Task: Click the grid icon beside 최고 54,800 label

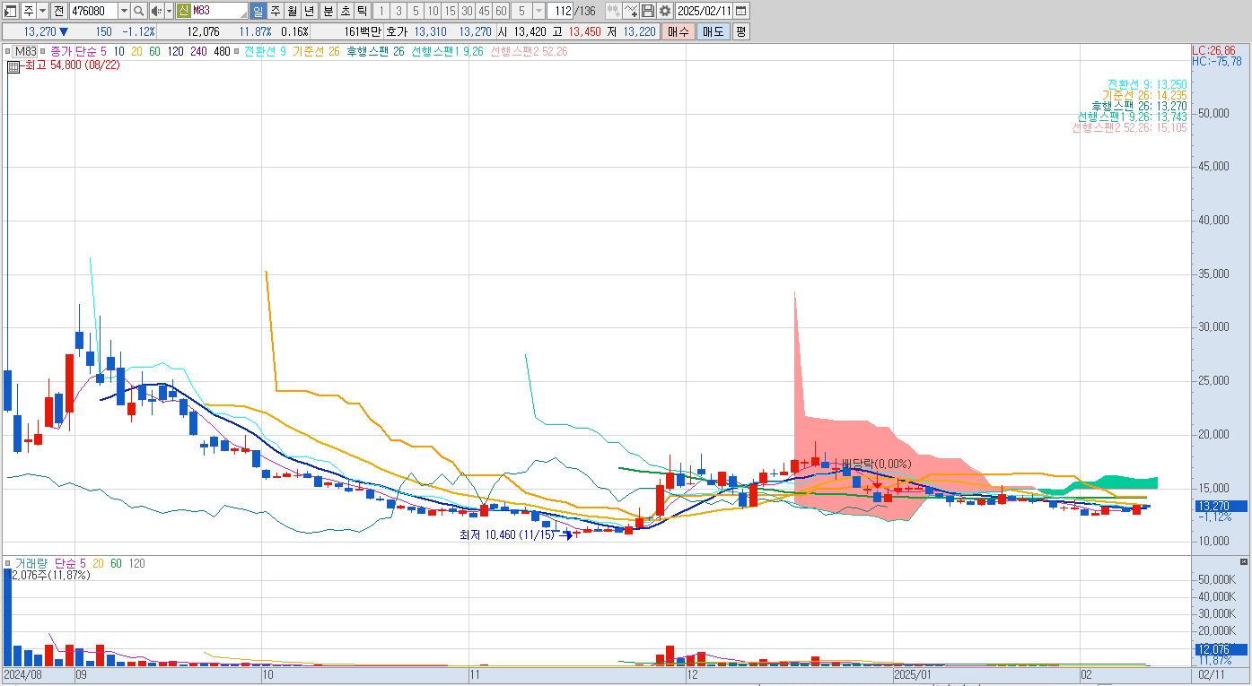Action: click(13, 65)
